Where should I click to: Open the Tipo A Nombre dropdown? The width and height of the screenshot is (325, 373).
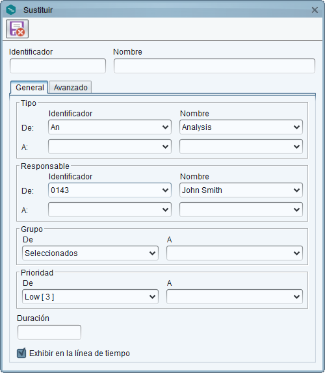pos(241,147)
